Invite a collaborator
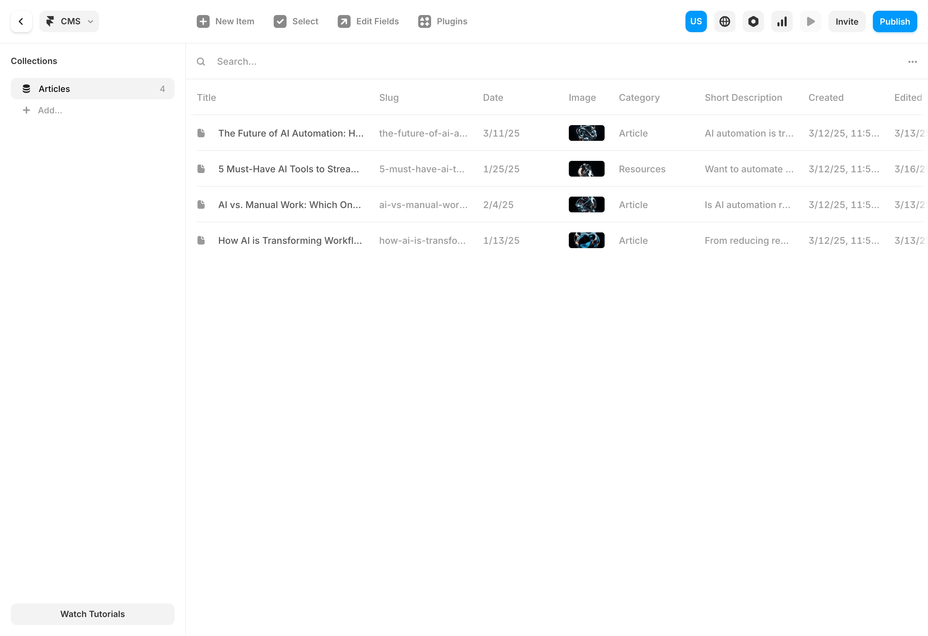The width and height of the screenshot is (928, 636). (x=846, y=21)
